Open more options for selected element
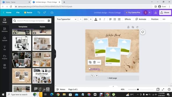The height and width of the screenshot is (97, 172). tap(99, 62)
